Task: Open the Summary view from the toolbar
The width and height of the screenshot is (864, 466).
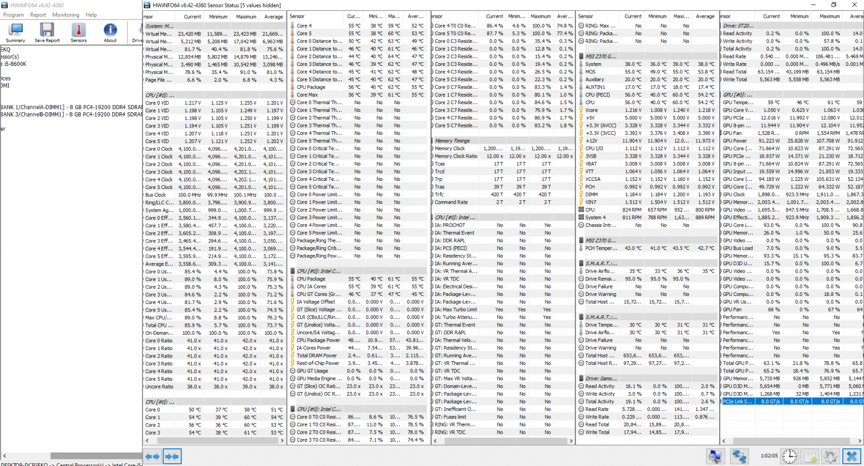Action: point(15,32)
